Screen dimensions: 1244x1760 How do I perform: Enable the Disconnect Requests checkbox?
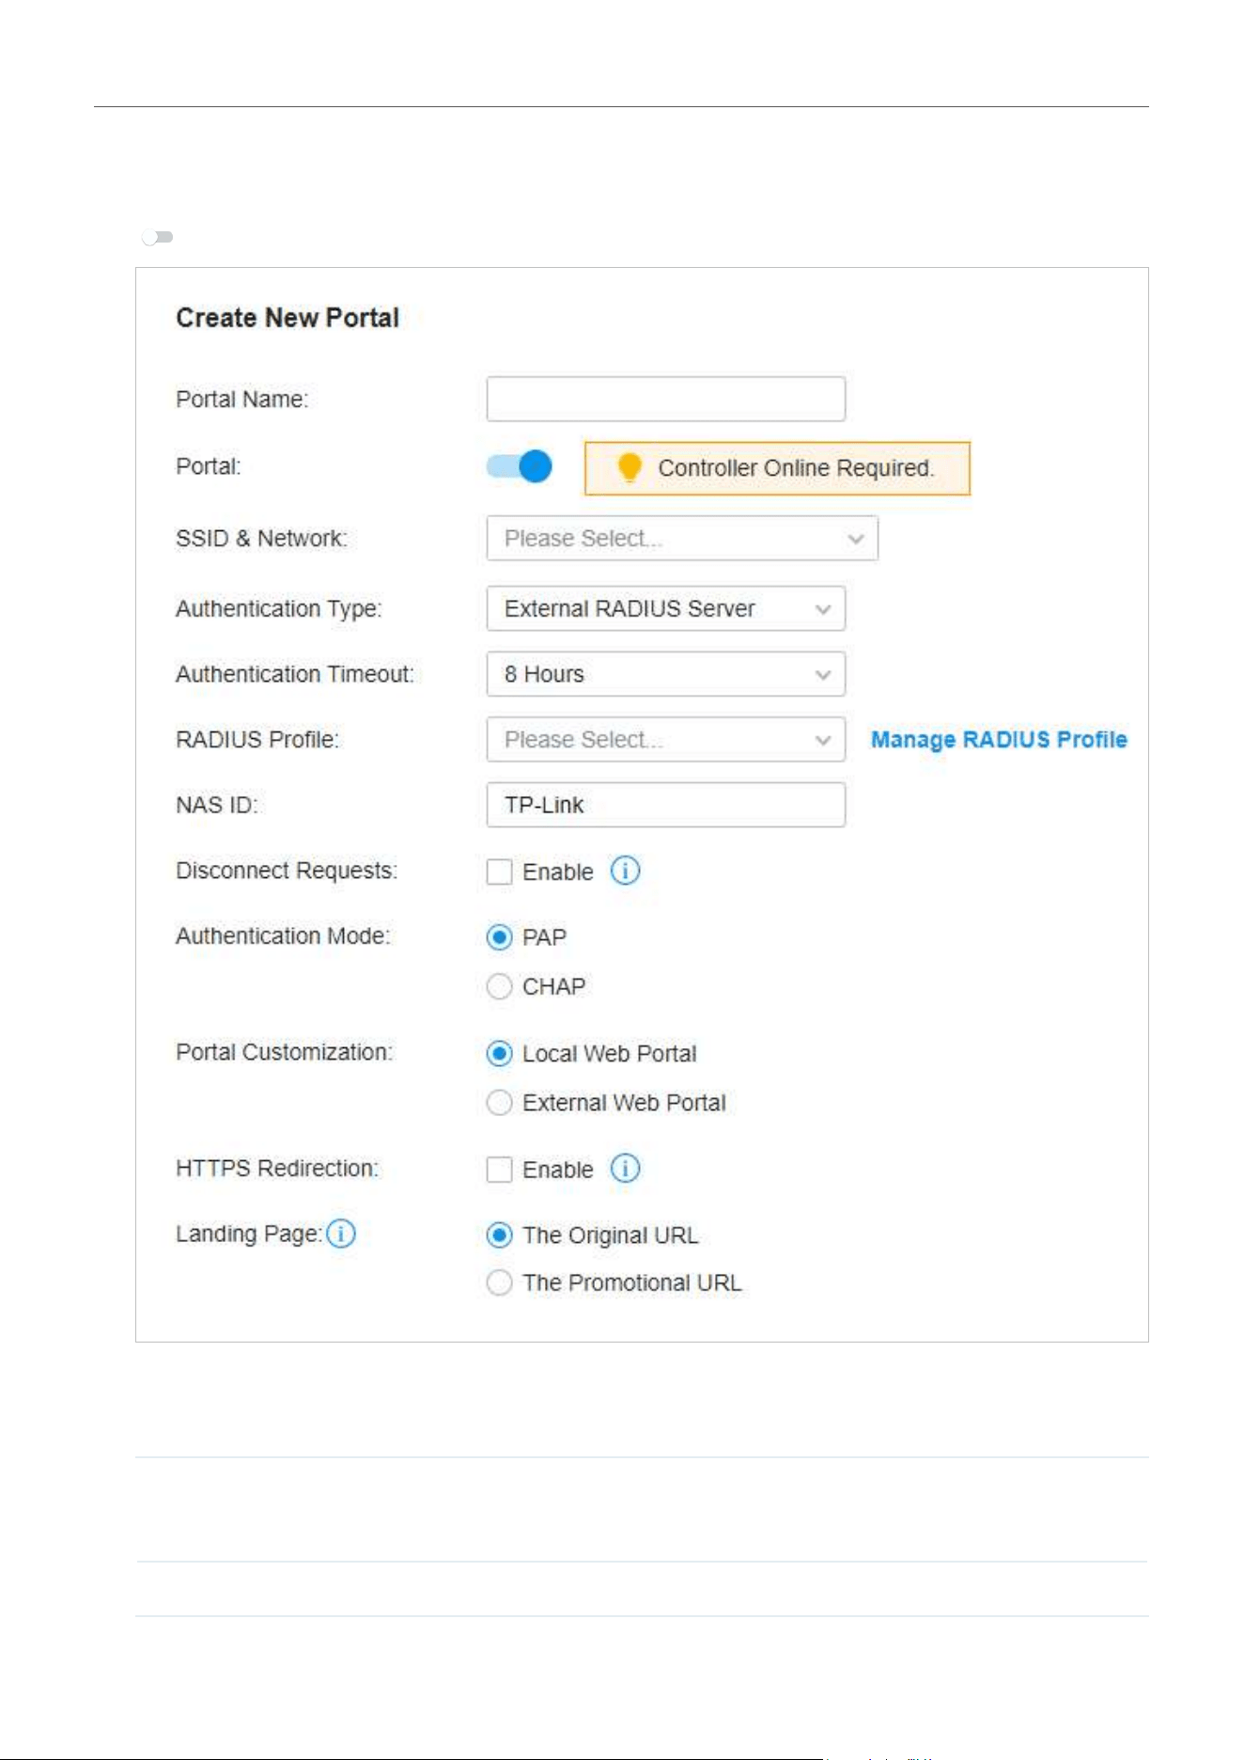coord(499,872)
